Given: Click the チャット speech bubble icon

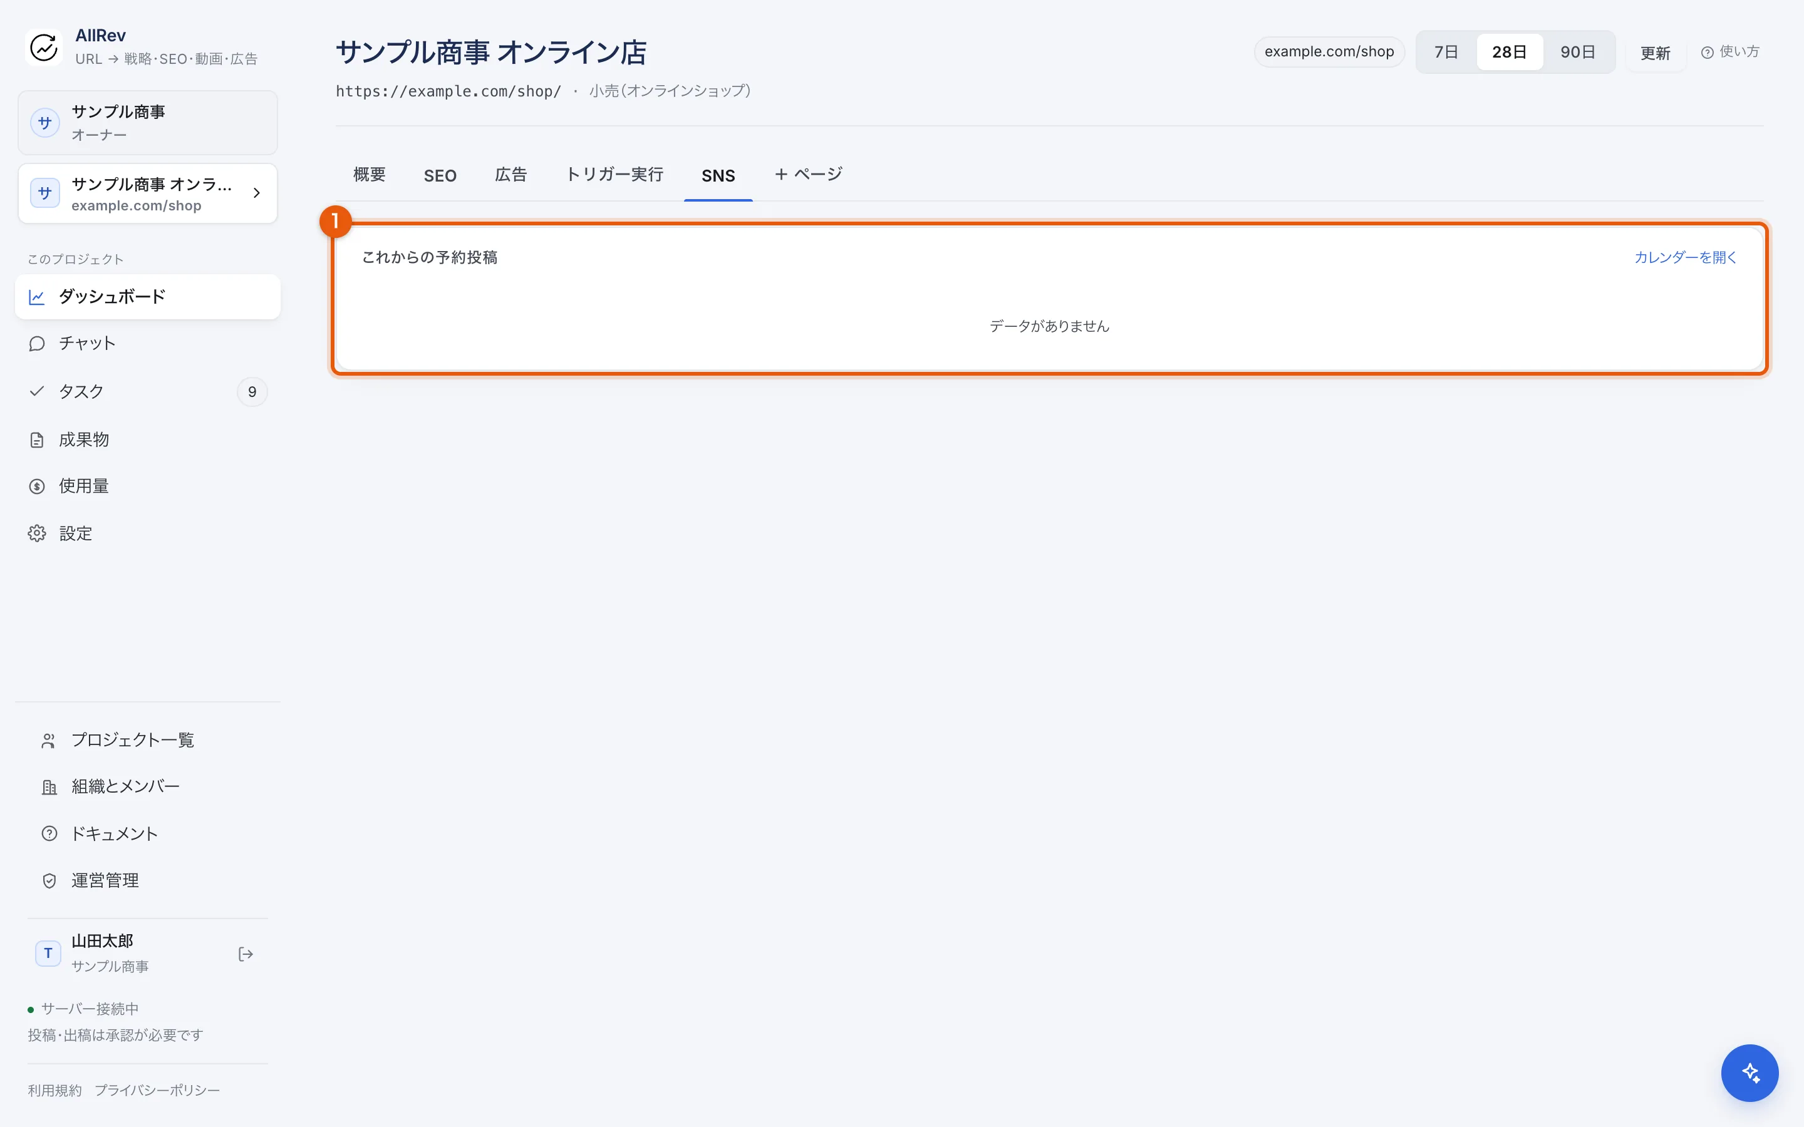Looking at the screenshot, I should 36,344.
